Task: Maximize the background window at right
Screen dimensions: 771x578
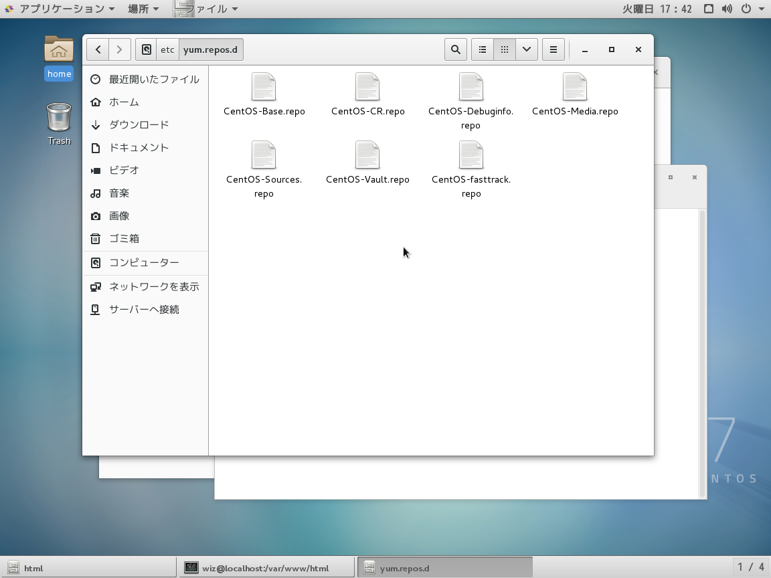Action: coord(670,177)
